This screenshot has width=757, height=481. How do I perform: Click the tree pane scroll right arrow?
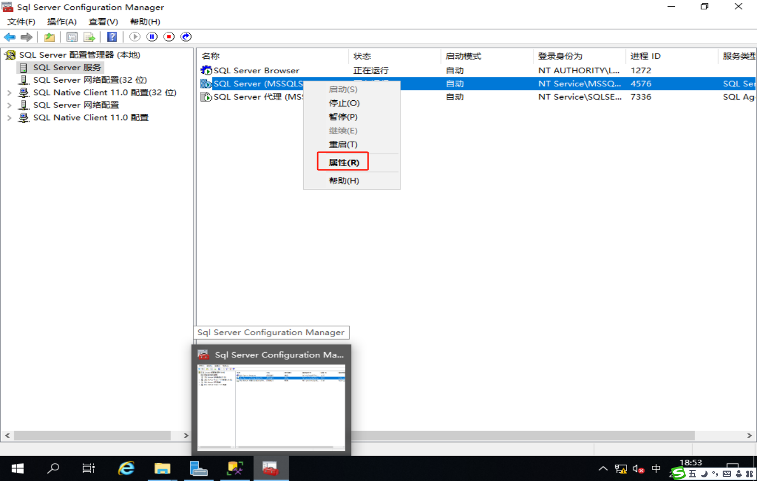pos(186,435)
